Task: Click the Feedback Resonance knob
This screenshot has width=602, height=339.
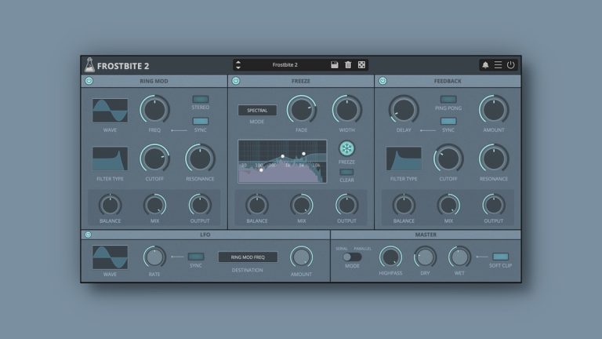Action: pyautogui.click(x=494, y=159)
